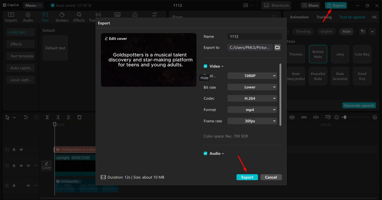Viewport: 382px width, 200px height.
Task: Toggle the linkage chain icon in timeline
Action: (x=304, y=117)
